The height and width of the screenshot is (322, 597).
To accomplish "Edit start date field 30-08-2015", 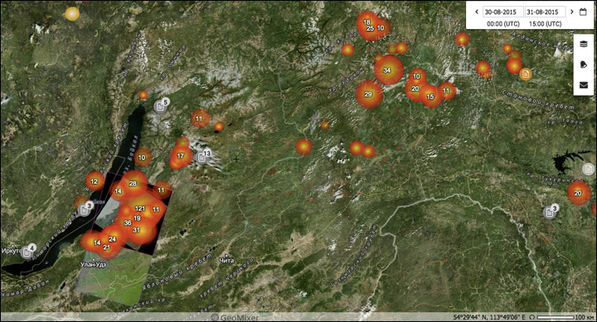I will pos(502,12).
